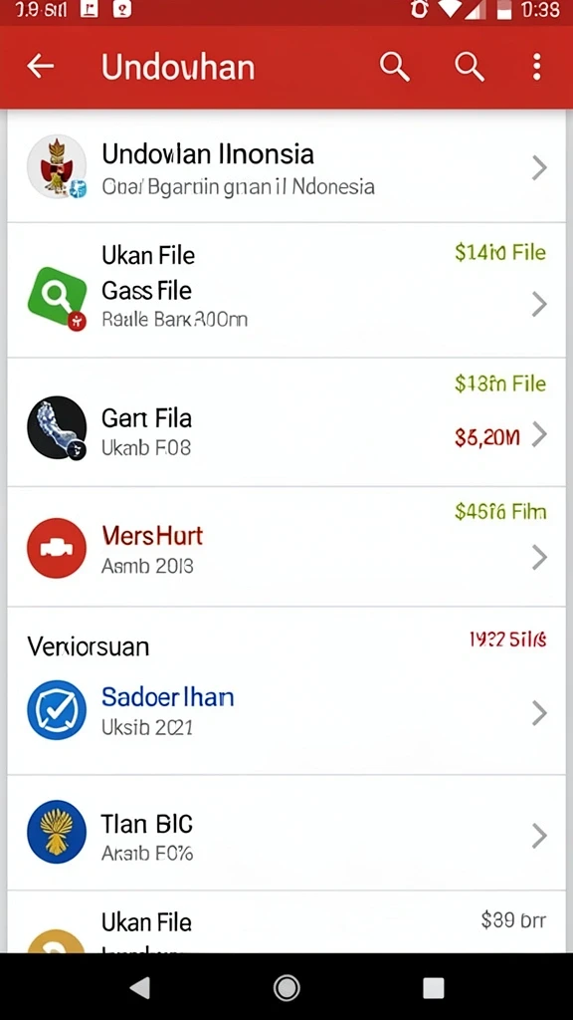
Task: Tap the red MersHurt circle icon
Action: 57,548
